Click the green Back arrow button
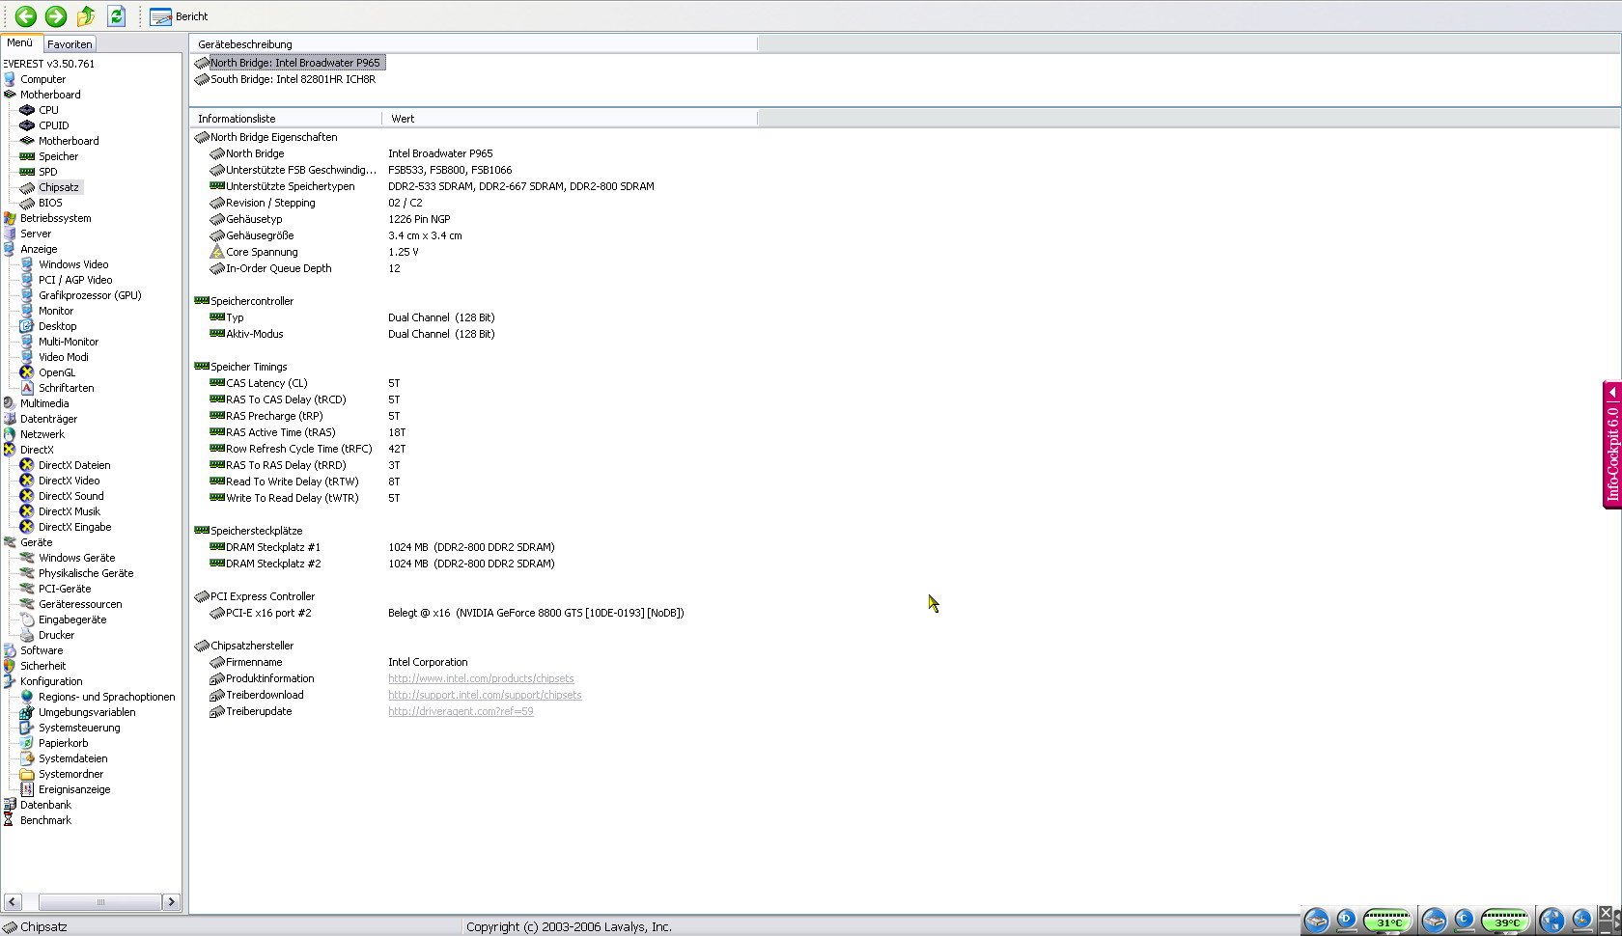The height and width of the screenshot is (936, 1622). [x=26, y=15]
